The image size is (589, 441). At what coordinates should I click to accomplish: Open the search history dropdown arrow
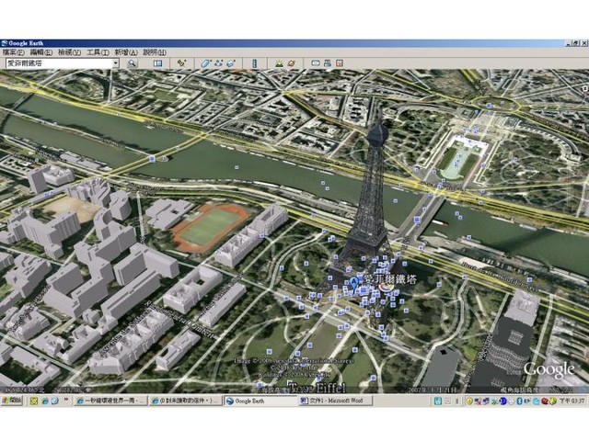(x=116, y=63)
